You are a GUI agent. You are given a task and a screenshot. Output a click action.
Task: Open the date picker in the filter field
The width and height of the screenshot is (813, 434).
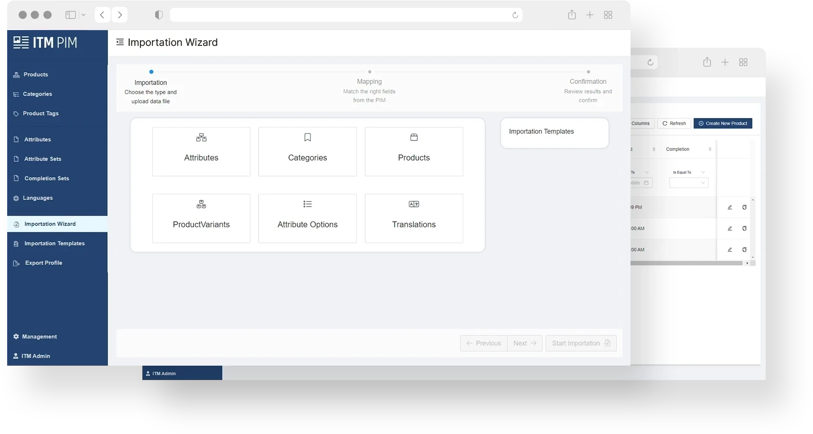coord(647,183)
